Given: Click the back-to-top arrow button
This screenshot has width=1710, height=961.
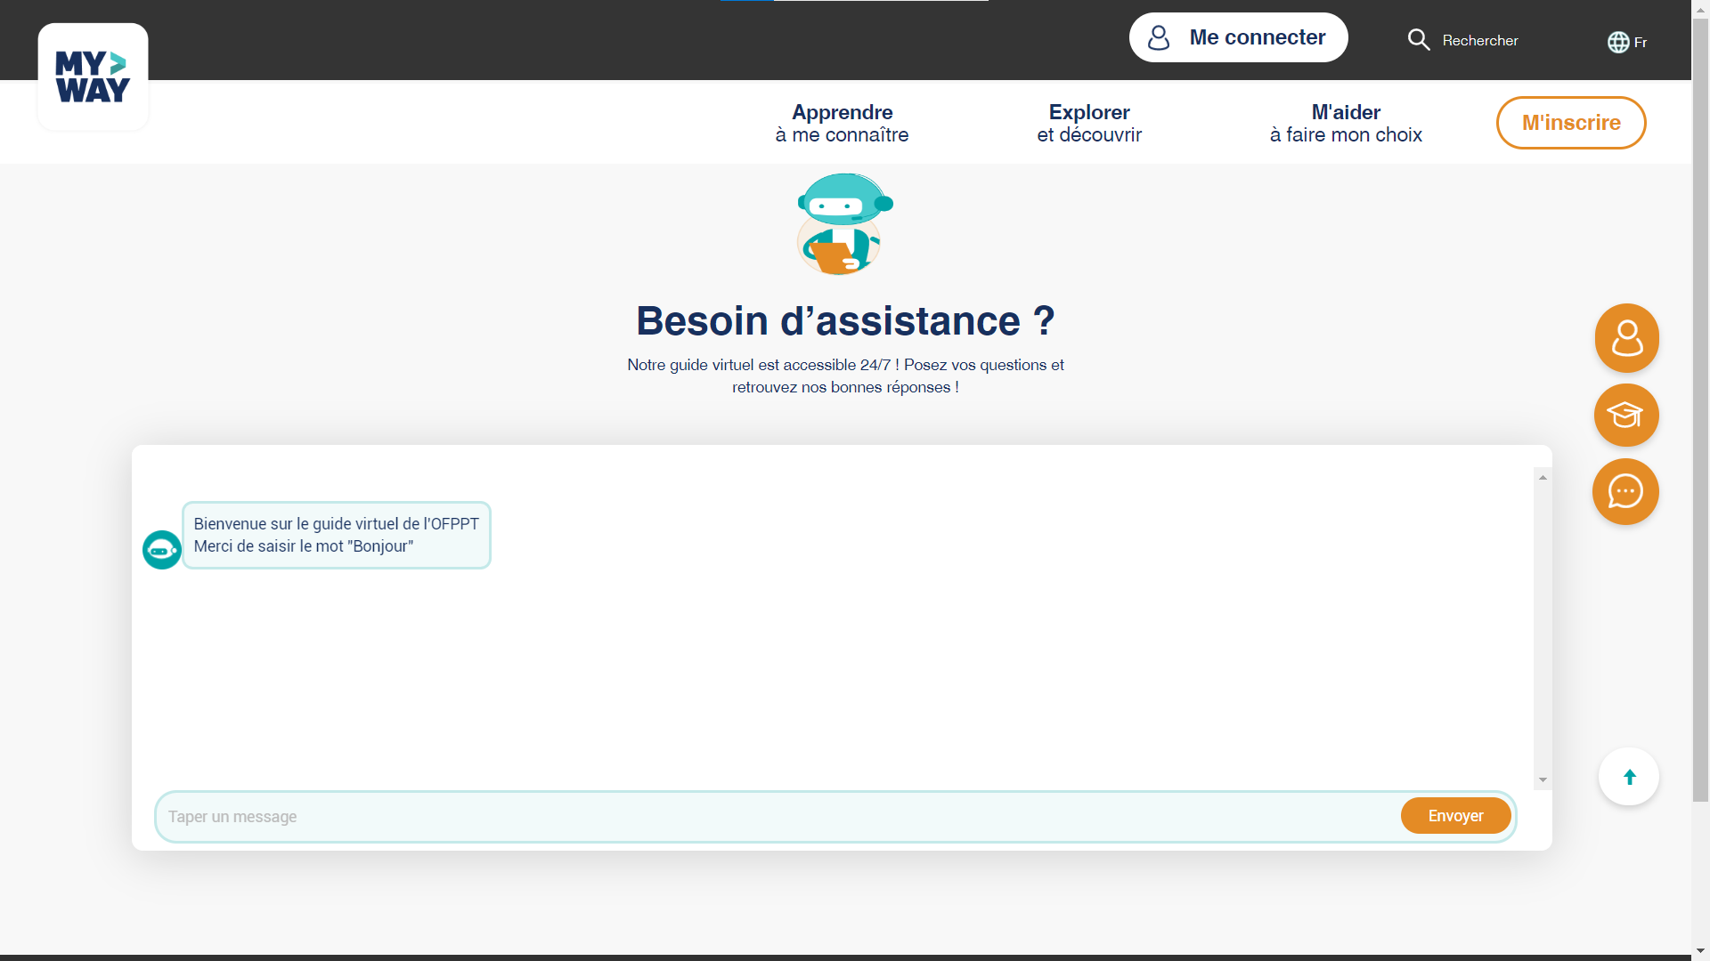Looking at the screenshot, I should click(x=1628, y=777).
